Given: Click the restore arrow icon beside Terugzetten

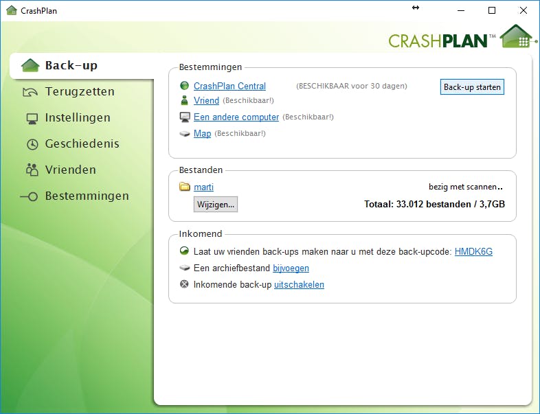Looking at the screenshot, I should (x=30, y=92).
